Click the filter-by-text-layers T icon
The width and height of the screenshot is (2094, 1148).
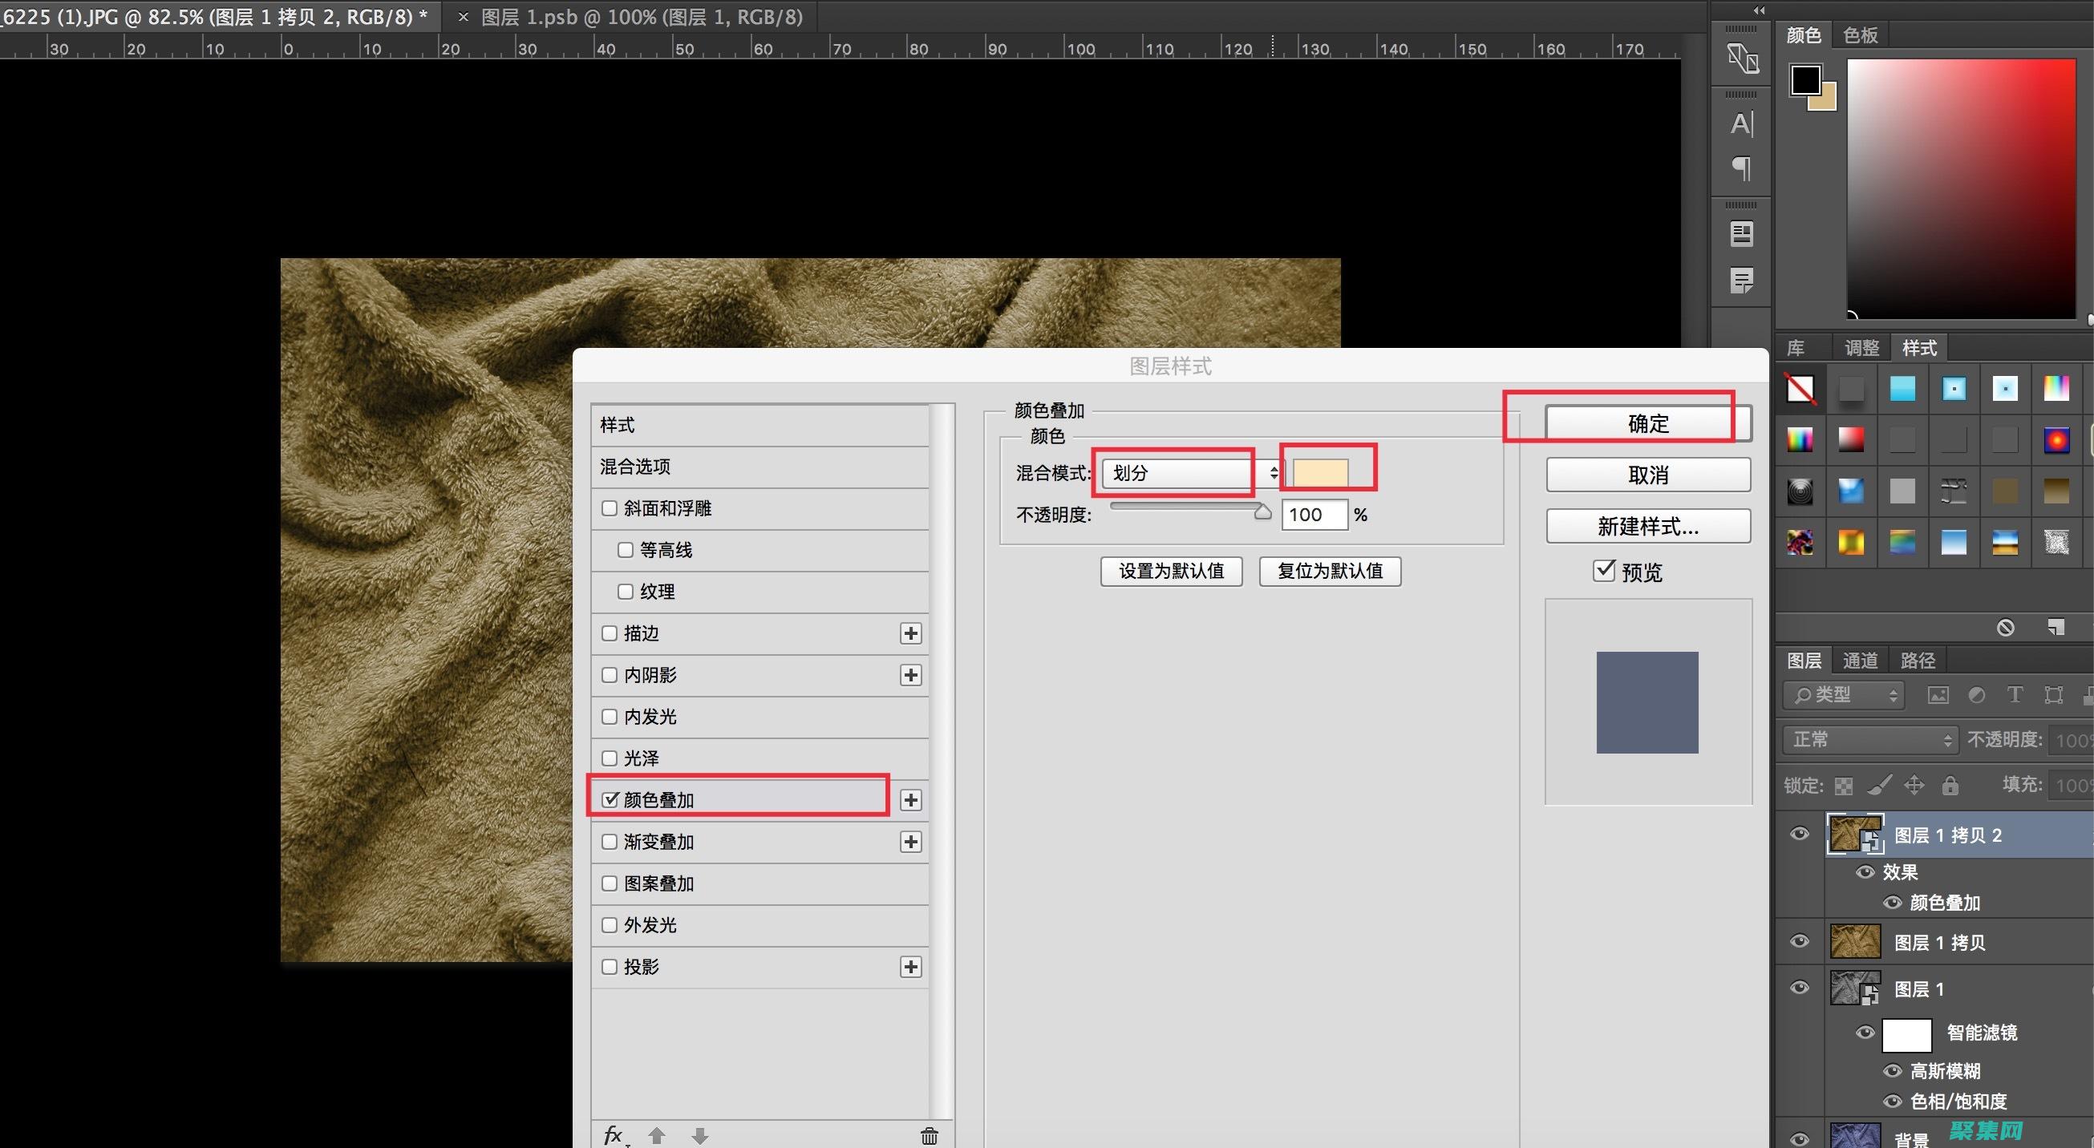pyautogui.click(x=2015, y=694)
